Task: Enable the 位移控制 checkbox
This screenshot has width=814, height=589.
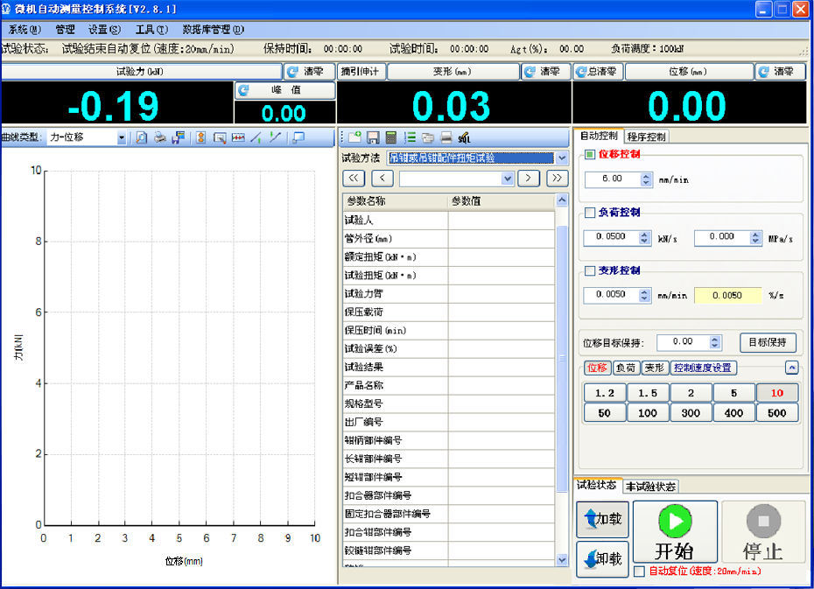Action: click(x=590, y=155)
